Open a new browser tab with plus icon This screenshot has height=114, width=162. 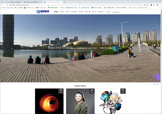coord(64,2)
